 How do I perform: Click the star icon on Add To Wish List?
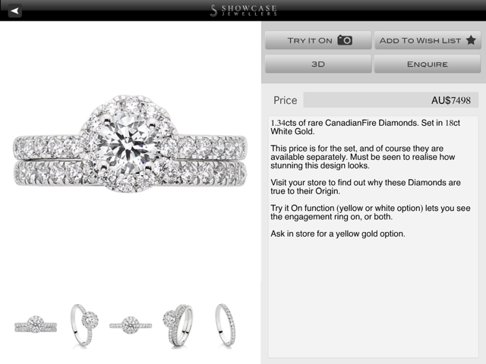coord(471,40)
